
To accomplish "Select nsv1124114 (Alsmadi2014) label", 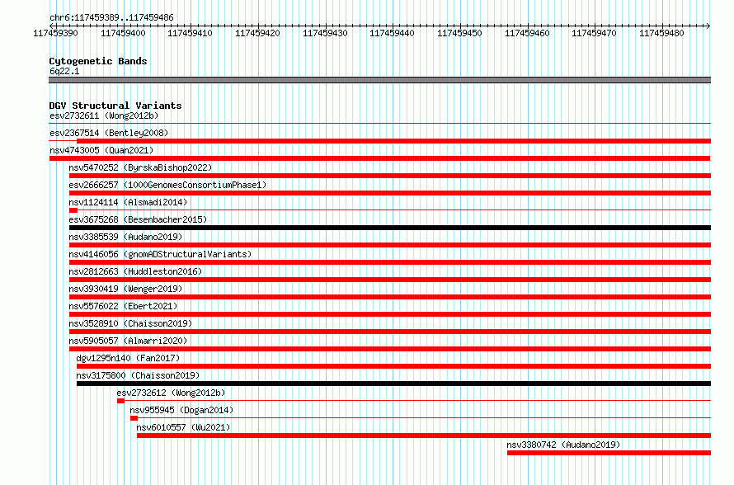I will (128, 202).
